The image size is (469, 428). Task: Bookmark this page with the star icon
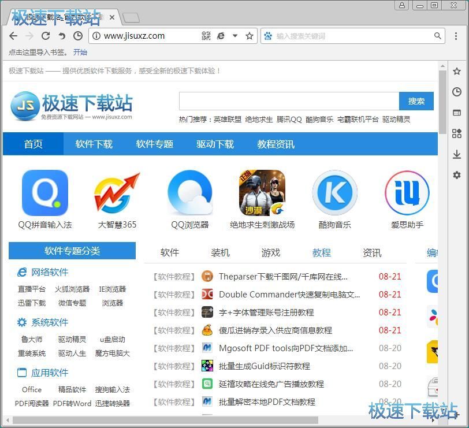pos(249,36)
